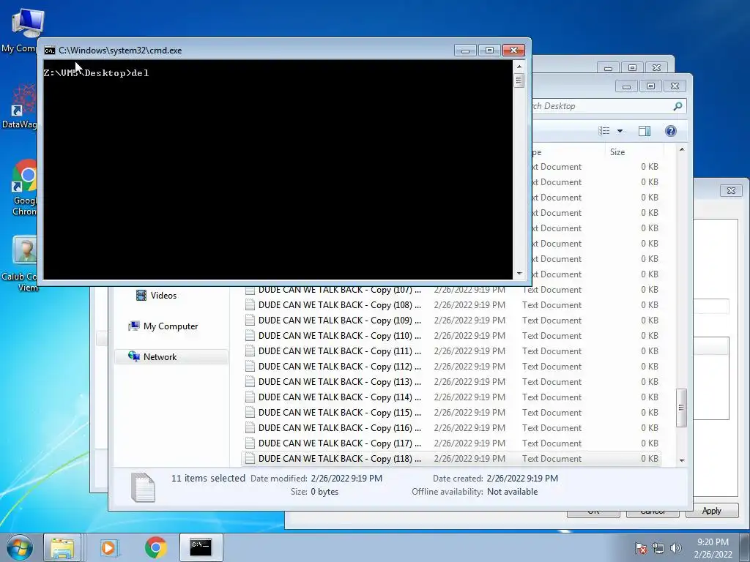Click inside the cmd command prompt area
The width and height of the screenshot is (750, 562).
278,170
